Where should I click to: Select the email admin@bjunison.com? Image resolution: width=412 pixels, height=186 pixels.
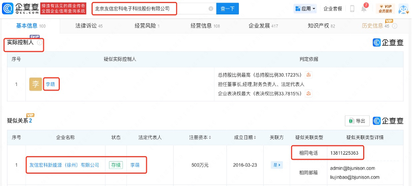click(x=352, y=168)
